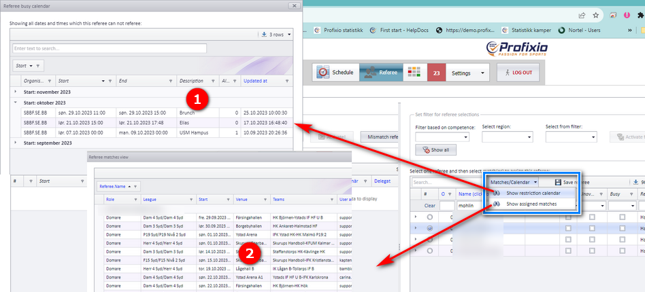This screenshot has height=292, width=645.
Task: Open the binoculars icon for restriction calendar
Action: click(x=497, y=193)
